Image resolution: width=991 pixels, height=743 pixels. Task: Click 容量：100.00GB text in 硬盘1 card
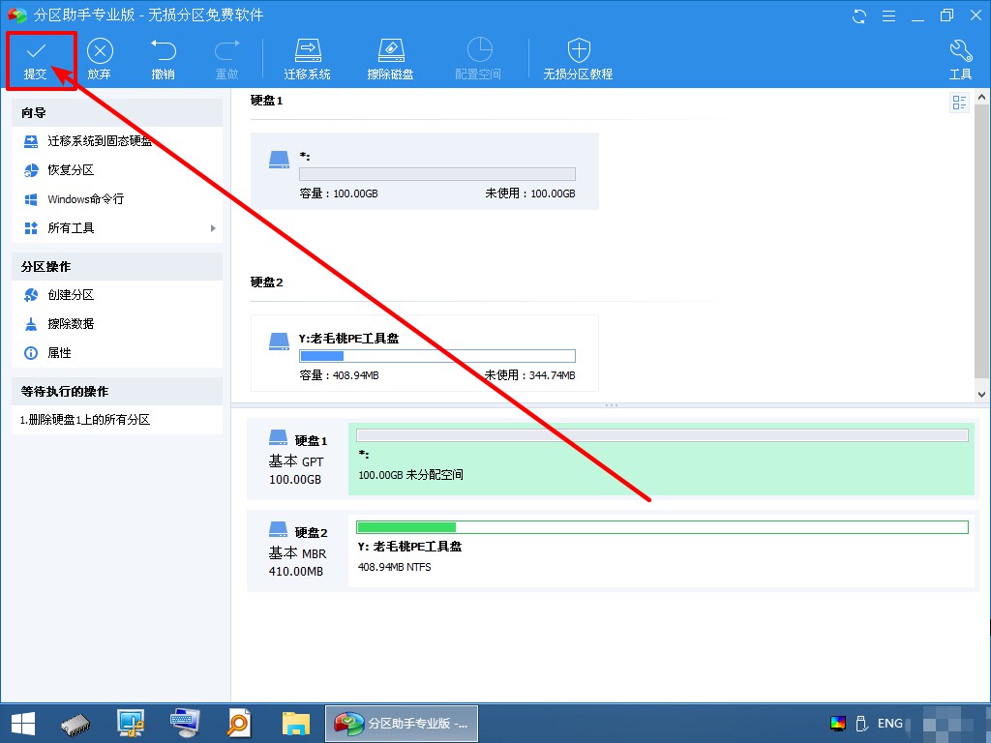339,193
